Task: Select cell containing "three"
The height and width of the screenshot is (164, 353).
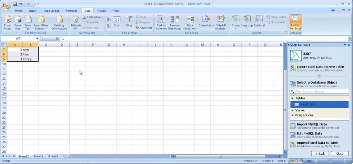Action: [x=30, y=59]
